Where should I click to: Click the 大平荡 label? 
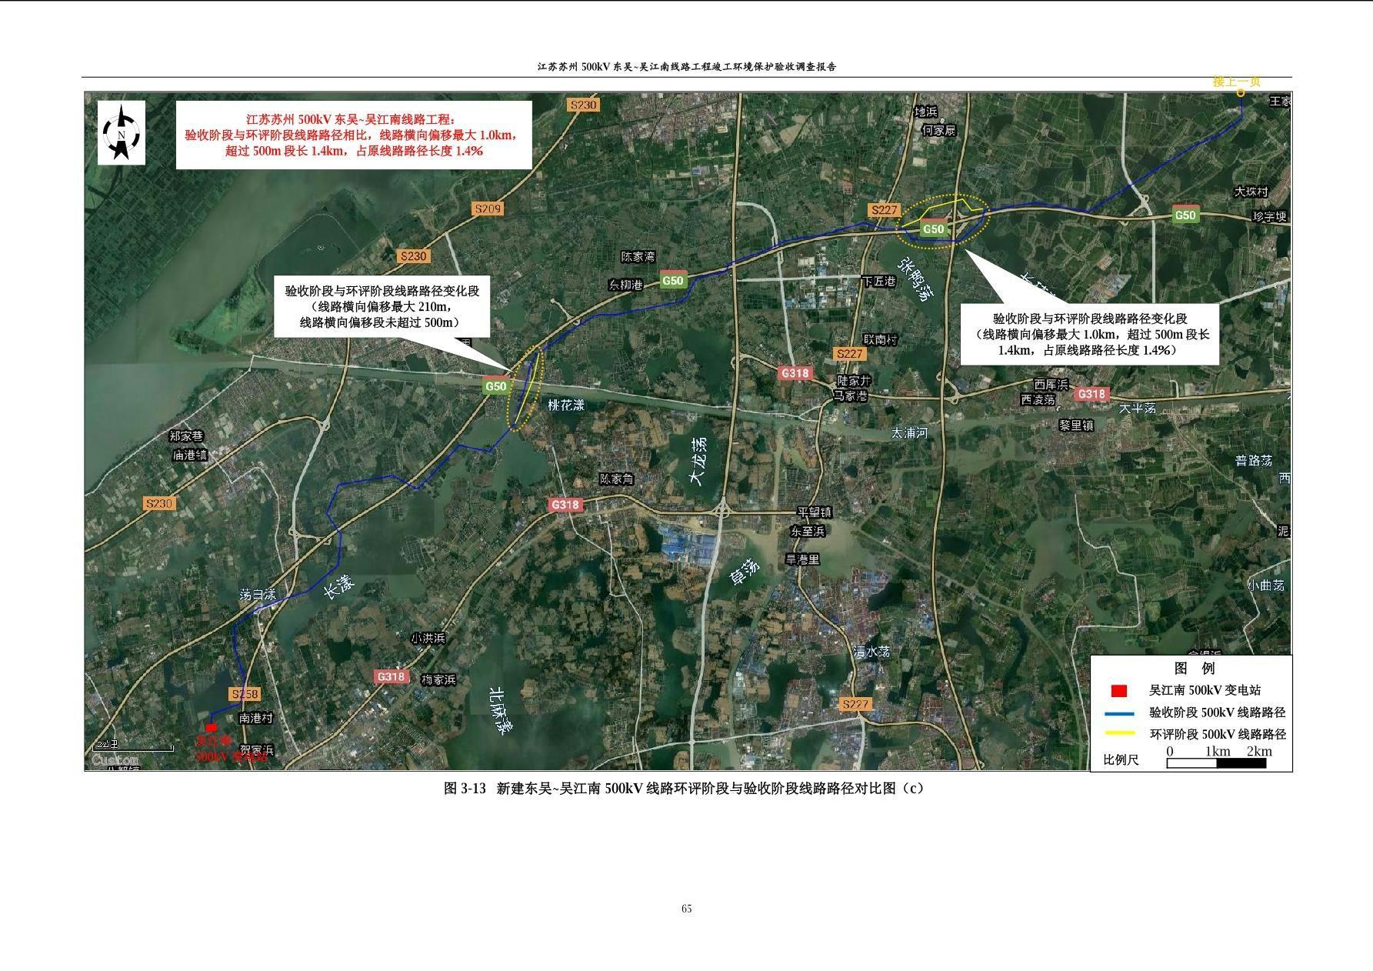[1138, 409]
